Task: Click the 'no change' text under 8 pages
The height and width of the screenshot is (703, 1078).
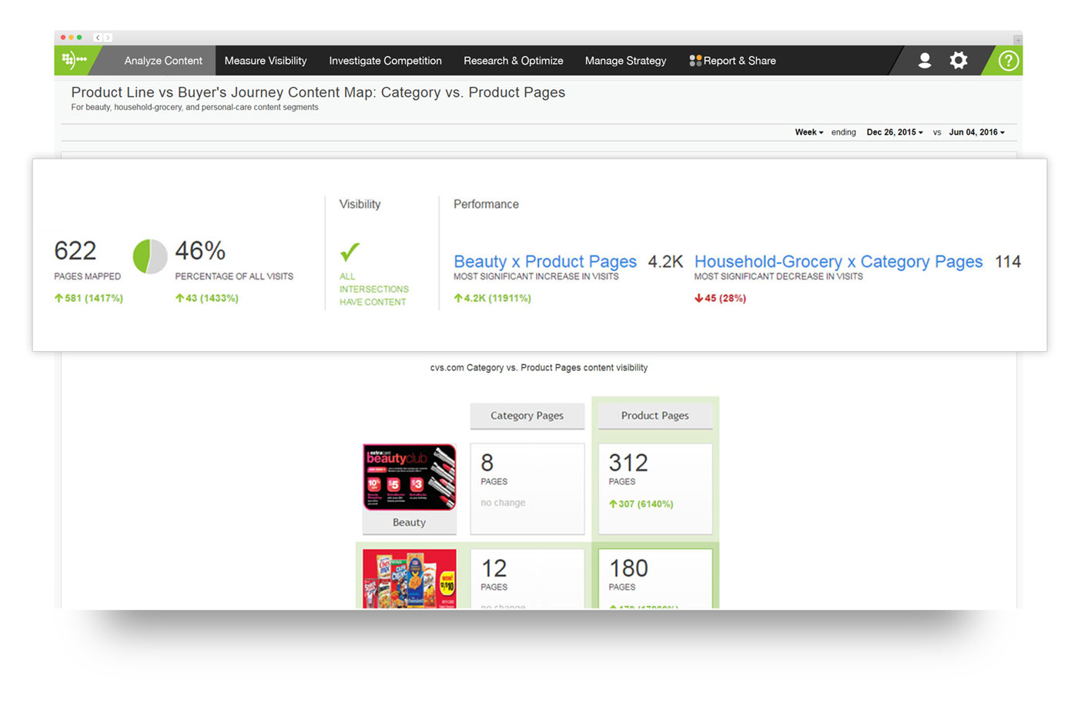Action: click(x=503, y=503)
